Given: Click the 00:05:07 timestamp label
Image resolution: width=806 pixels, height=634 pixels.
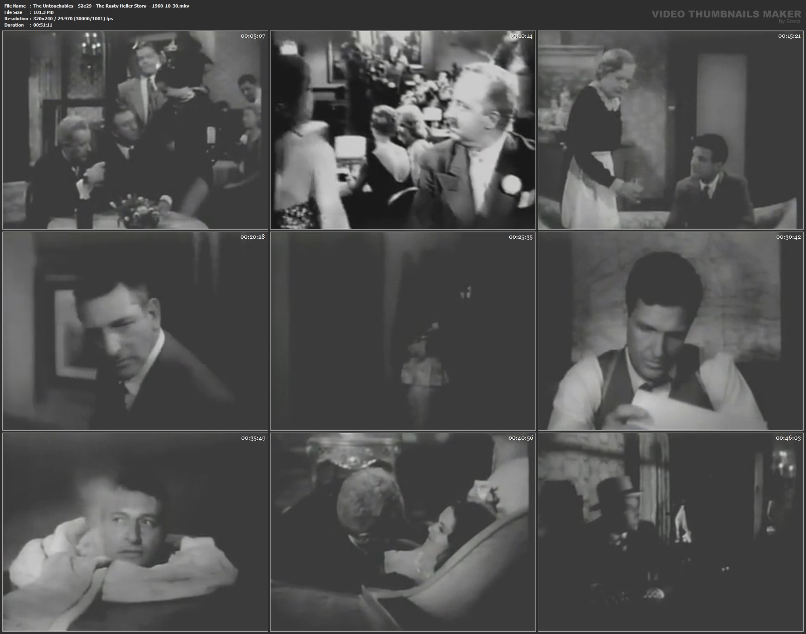Looking at the screenshot, I should click(x=253, y=36).
